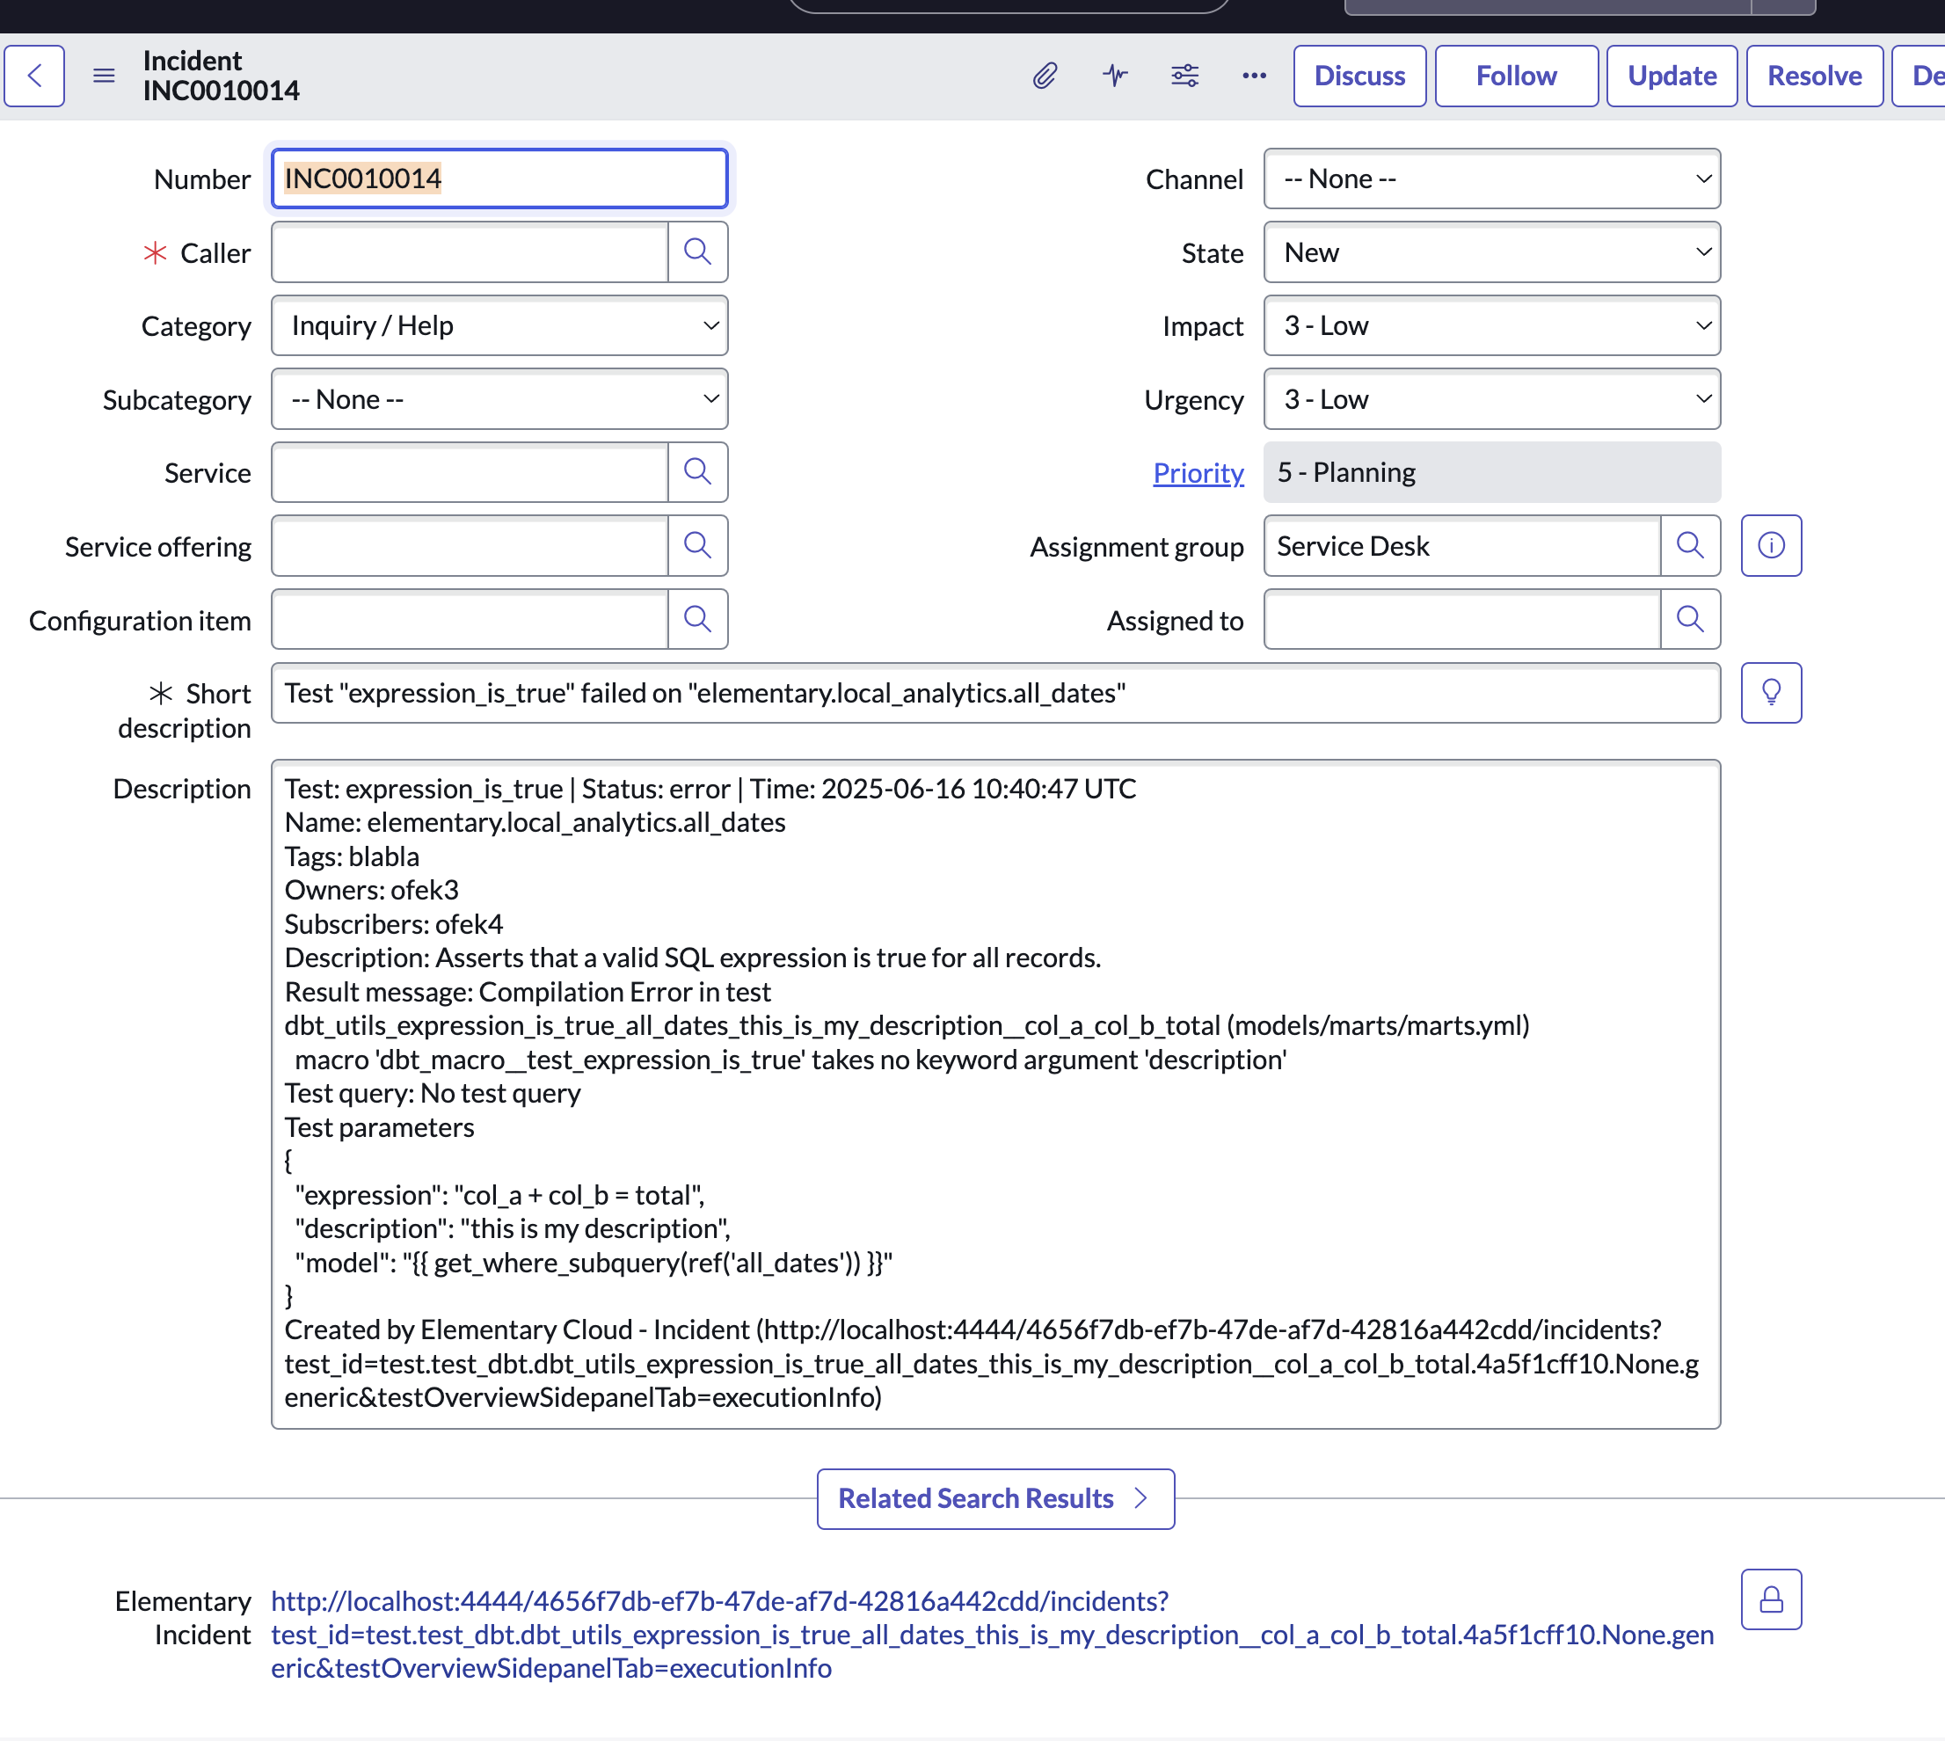This screenshot has width=1945, height=1741.
Task: Click the 'Tags: blabla' description line
Action: point(352,856)
